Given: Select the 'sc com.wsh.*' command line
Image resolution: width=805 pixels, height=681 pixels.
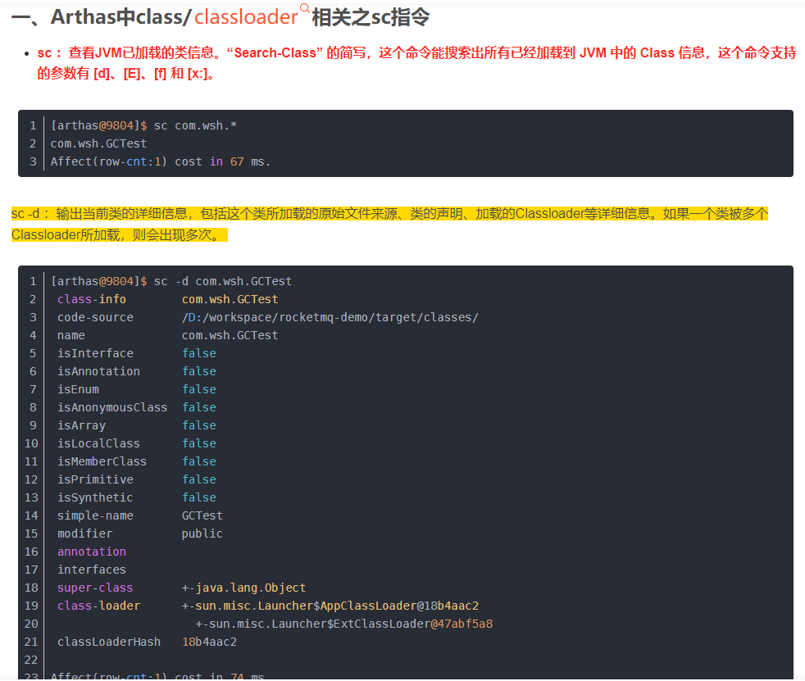Looking at the screenshot, I should pyautogui.click(x=143, y=125).
